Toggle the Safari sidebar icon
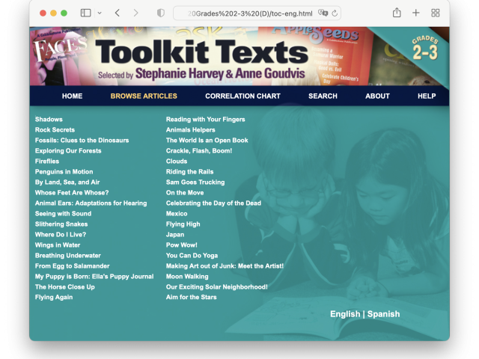This screenshot has height=359, width=479. (x=85, y=13)
